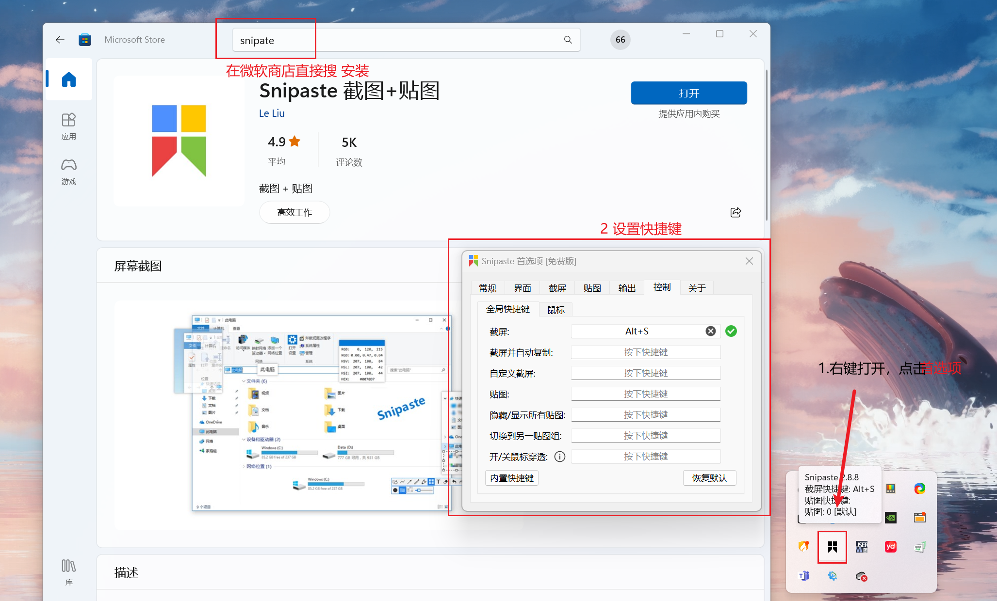Select the 鼠标 sub-tab
997x601 pixels.
556,310
